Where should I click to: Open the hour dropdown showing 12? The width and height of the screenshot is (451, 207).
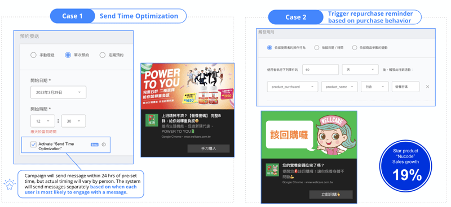(43, 121)
